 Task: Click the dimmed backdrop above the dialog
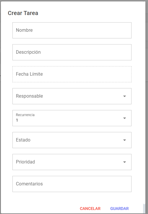point(74,1)
